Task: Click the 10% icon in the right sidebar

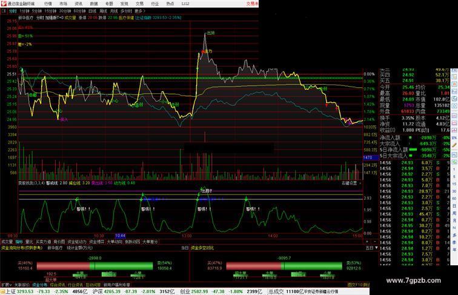Action: pyautogui.click(x=454, y=138)
